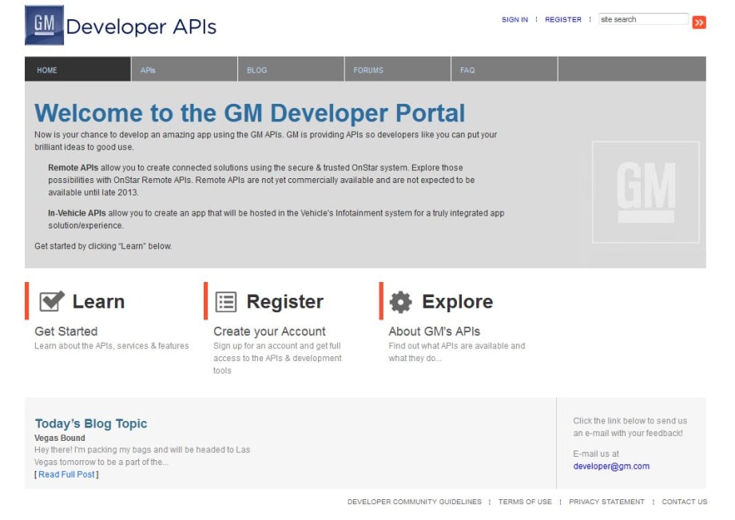Click the Explore heading

(x=458, y=302)
